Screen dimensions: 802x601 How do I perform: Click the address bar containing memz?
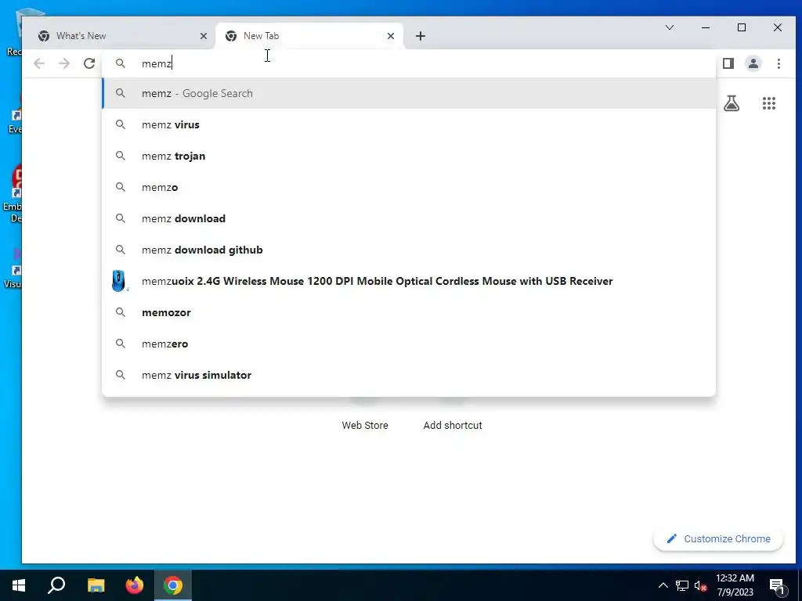[x=409, y=63]
